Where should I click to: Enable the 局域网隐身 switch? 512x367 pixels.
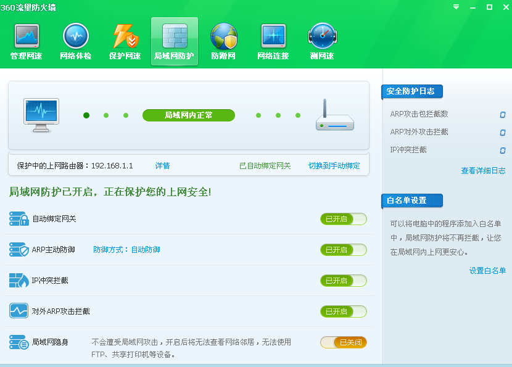point(344,342)
